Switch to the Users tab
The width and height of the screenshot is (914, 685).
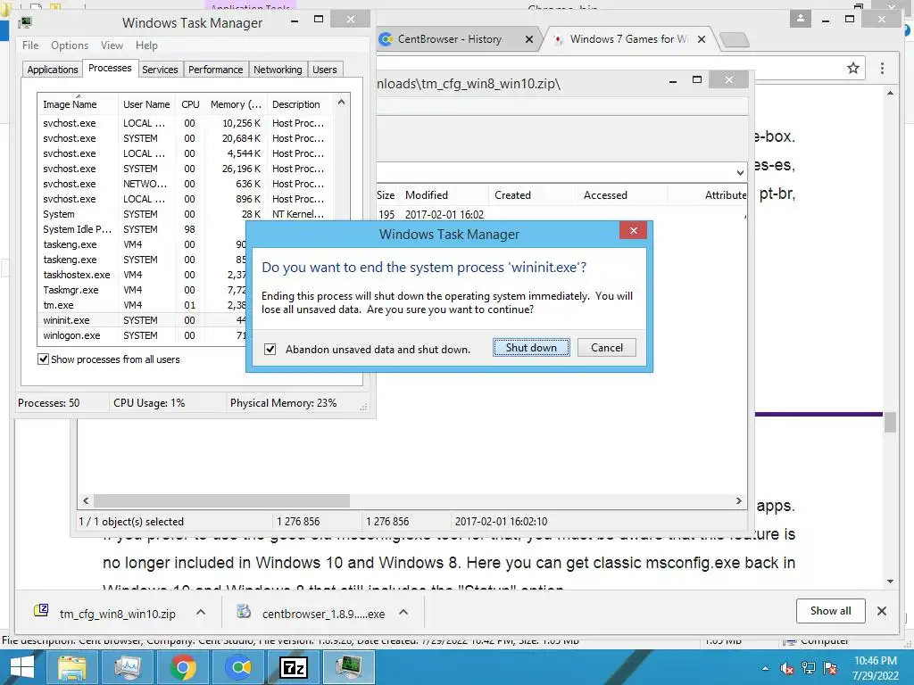(x=325, y=70)
